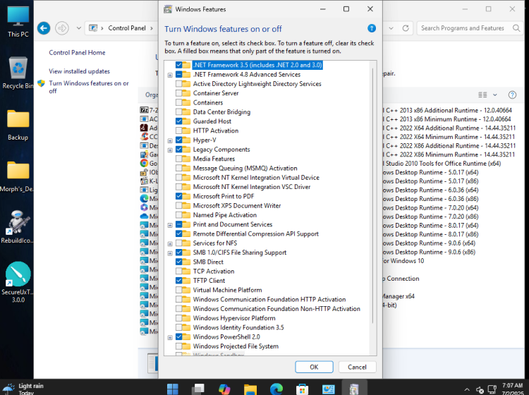Open the Control Panel taskbar icon
The width and height of the screenshot is (529, 395).
(328, 389)
